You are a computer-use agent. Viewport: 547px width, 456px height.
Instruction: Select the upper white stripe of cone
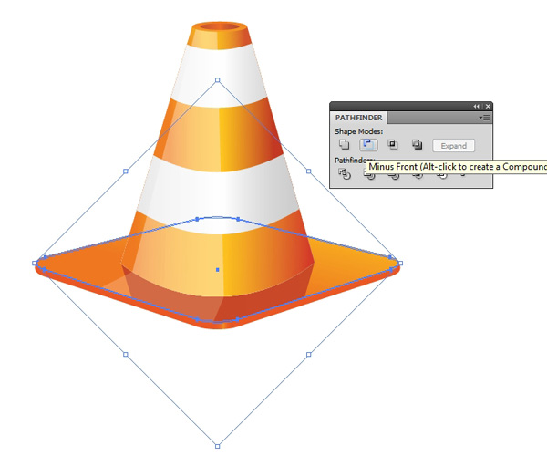tap(219, 75)
